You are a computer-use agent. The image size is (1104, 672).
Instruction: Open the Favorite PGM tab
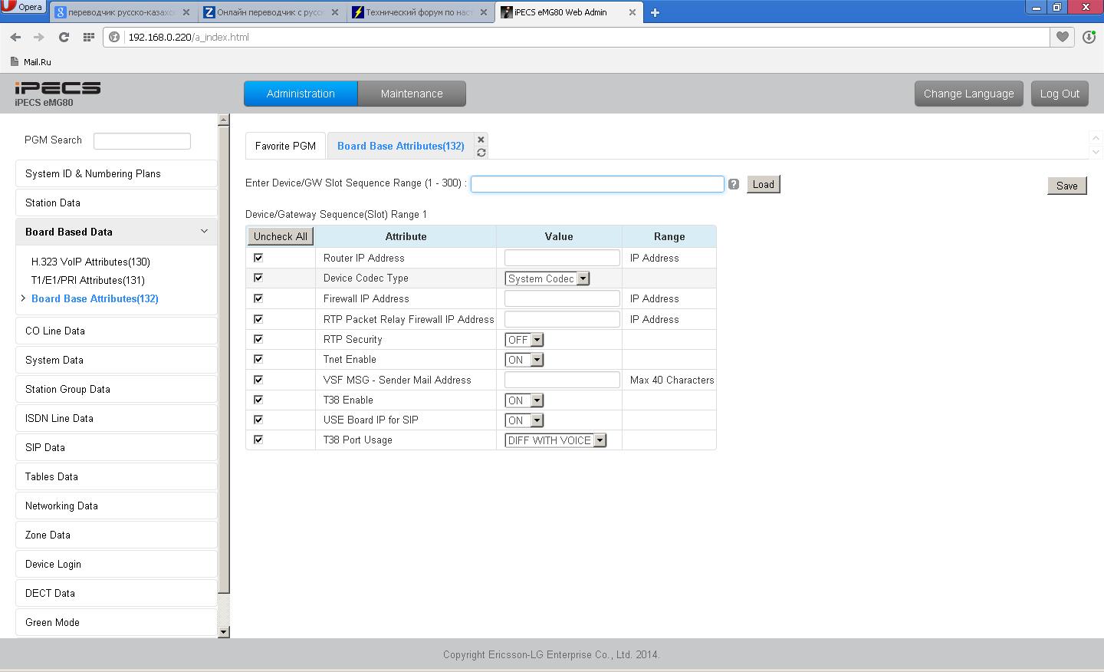(x=285, y=146)
